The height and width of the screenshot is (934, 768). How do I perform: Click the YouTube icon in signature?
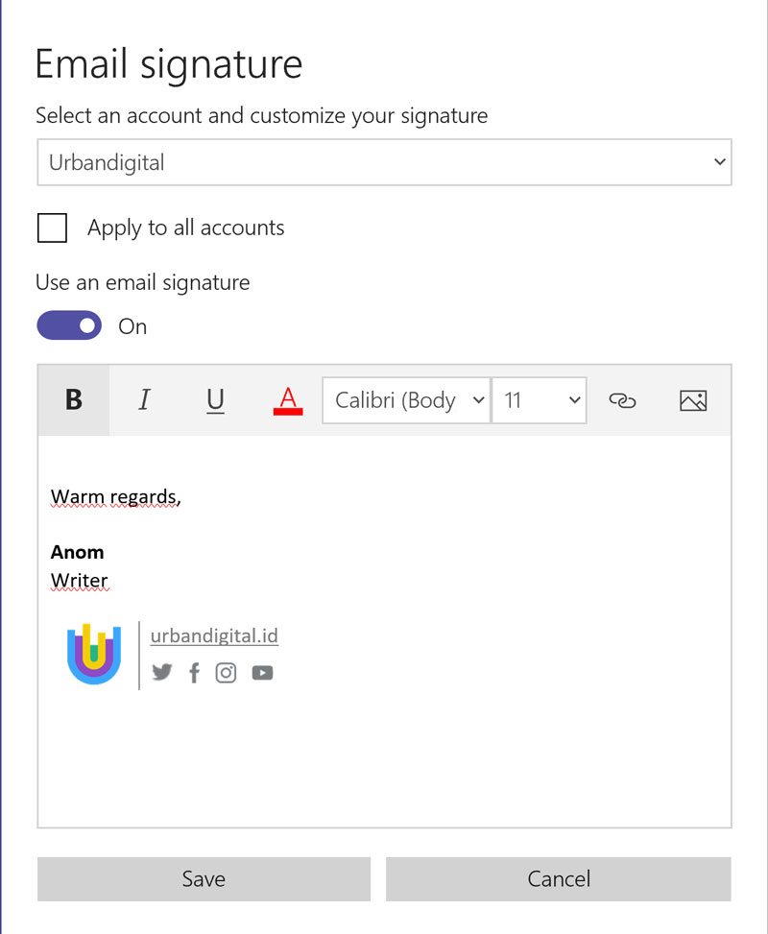tap(262, 673)
